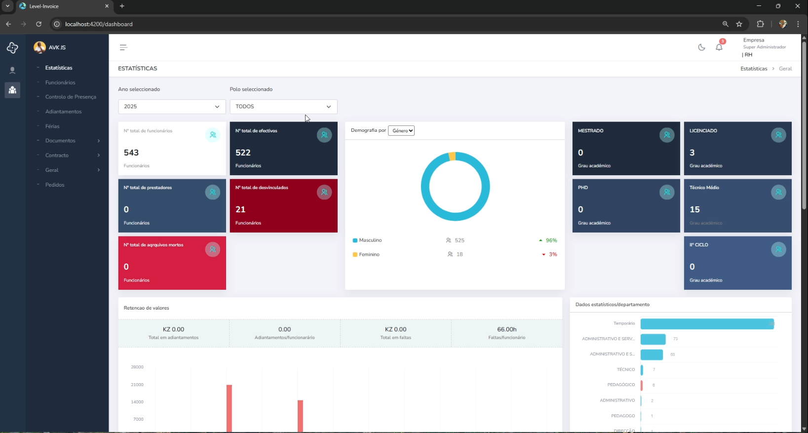Image resolution: width=808 pixels, height=433 pixels.
Task: Open notifications bell icon
Action: pyautogui.click(x=719, y=47)
